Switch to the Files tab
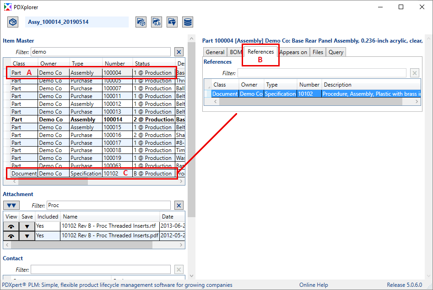433x290 pixels. click(318, 52)
